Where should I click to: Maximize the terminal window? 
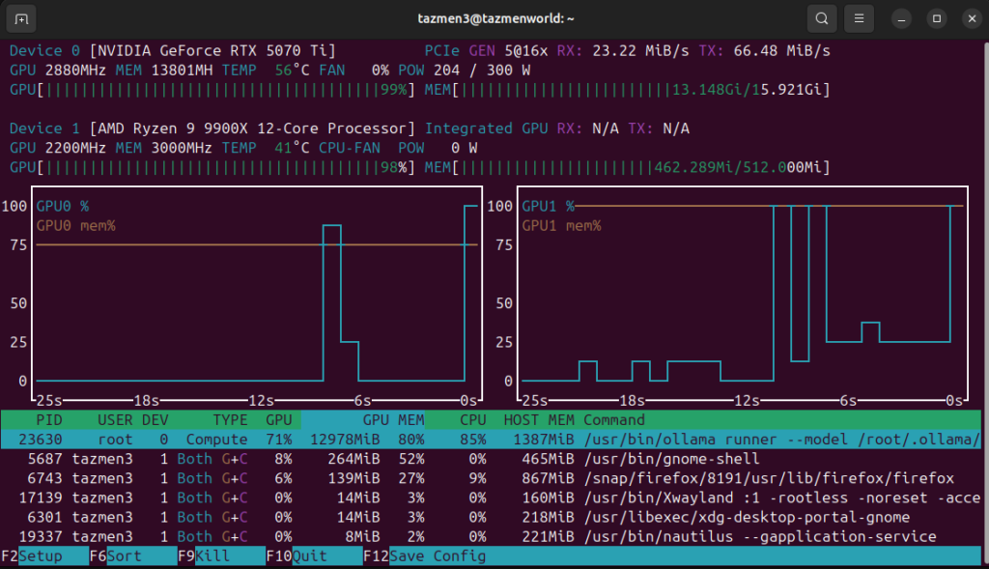coord(936,18)
